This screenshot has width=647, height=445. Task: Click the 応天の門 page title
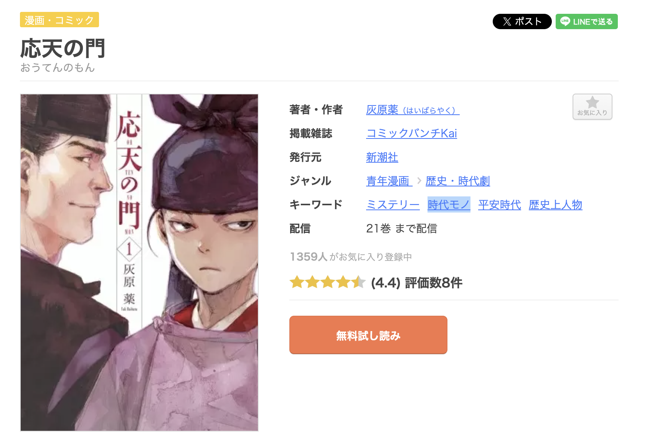pos(63,48)
